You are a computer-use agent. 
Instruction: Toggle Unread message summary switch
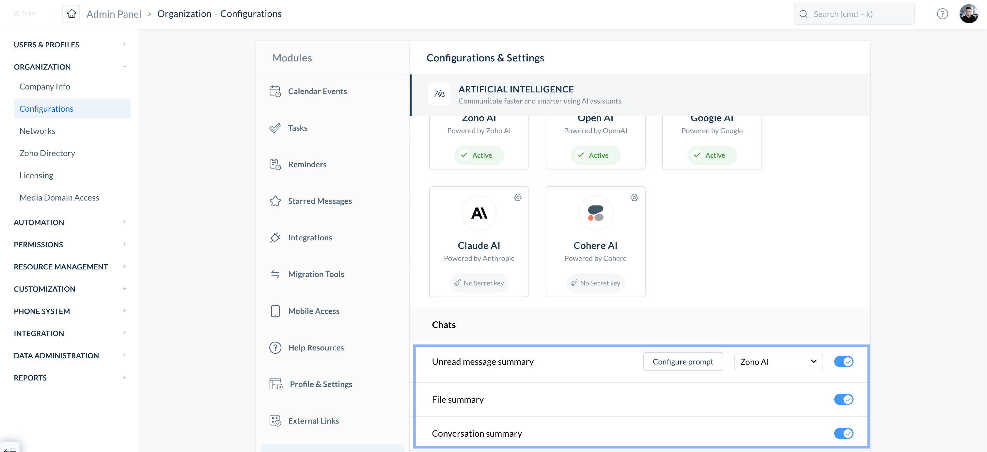tap(843, 362)
